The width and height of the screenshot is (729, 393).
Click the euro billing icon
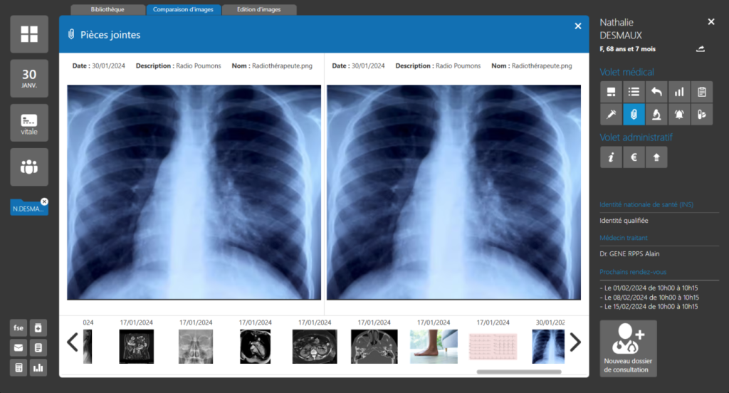pos(634,158)
